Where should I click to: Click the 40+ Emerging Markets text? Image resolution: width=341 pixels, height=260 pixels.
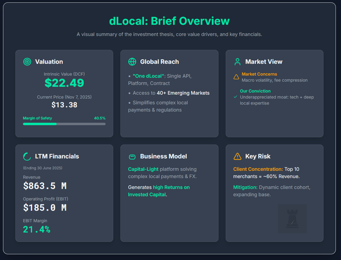click(x=183, y=93)
